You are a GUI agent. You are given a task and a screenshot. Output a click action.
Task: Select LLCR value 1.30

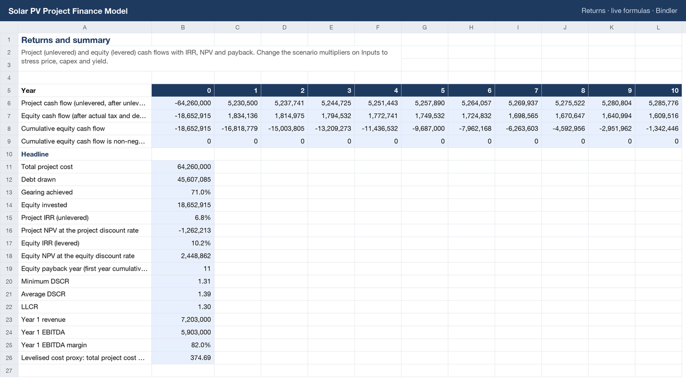click(x=183, y=307)
